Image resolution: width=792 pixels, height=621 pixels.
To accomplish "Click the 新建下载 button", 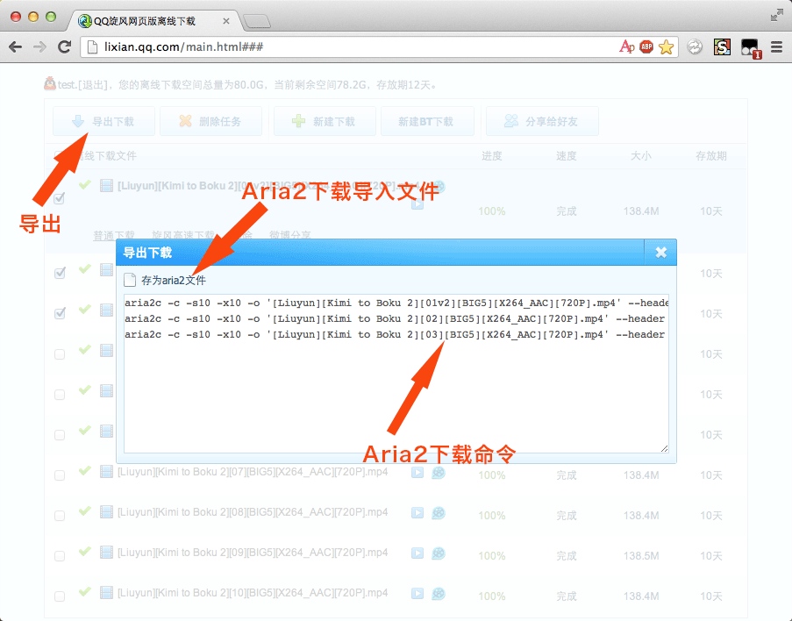I will (x=325, y=121).
